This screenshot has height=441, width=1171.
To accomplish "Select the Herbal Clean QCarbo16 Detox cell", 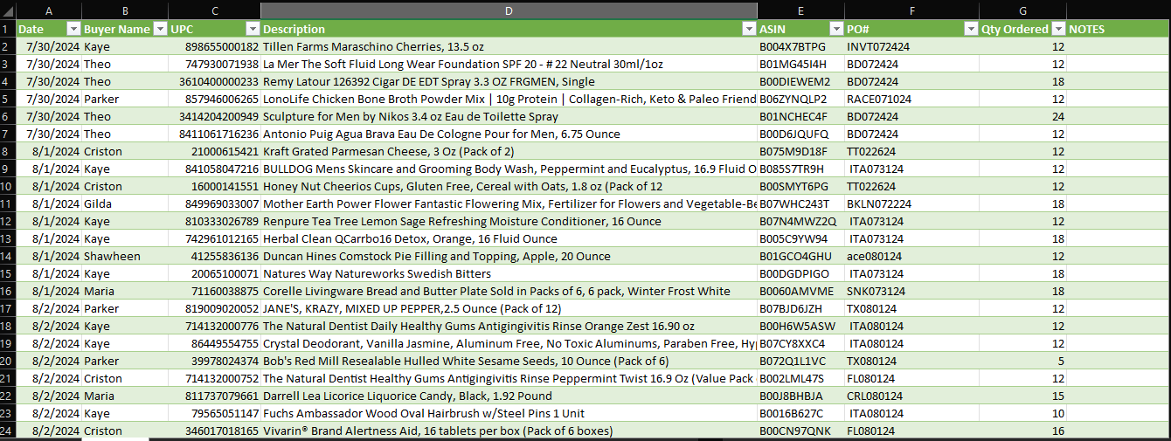I will click(509, 238).
